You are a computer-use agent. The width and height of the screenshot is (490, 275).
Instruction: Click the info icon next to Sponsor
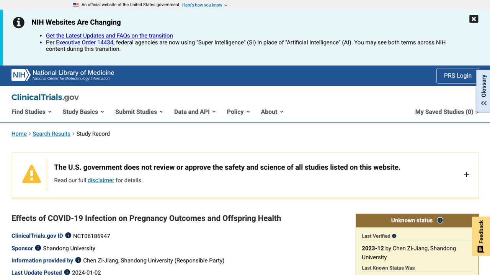pos(38,248)
